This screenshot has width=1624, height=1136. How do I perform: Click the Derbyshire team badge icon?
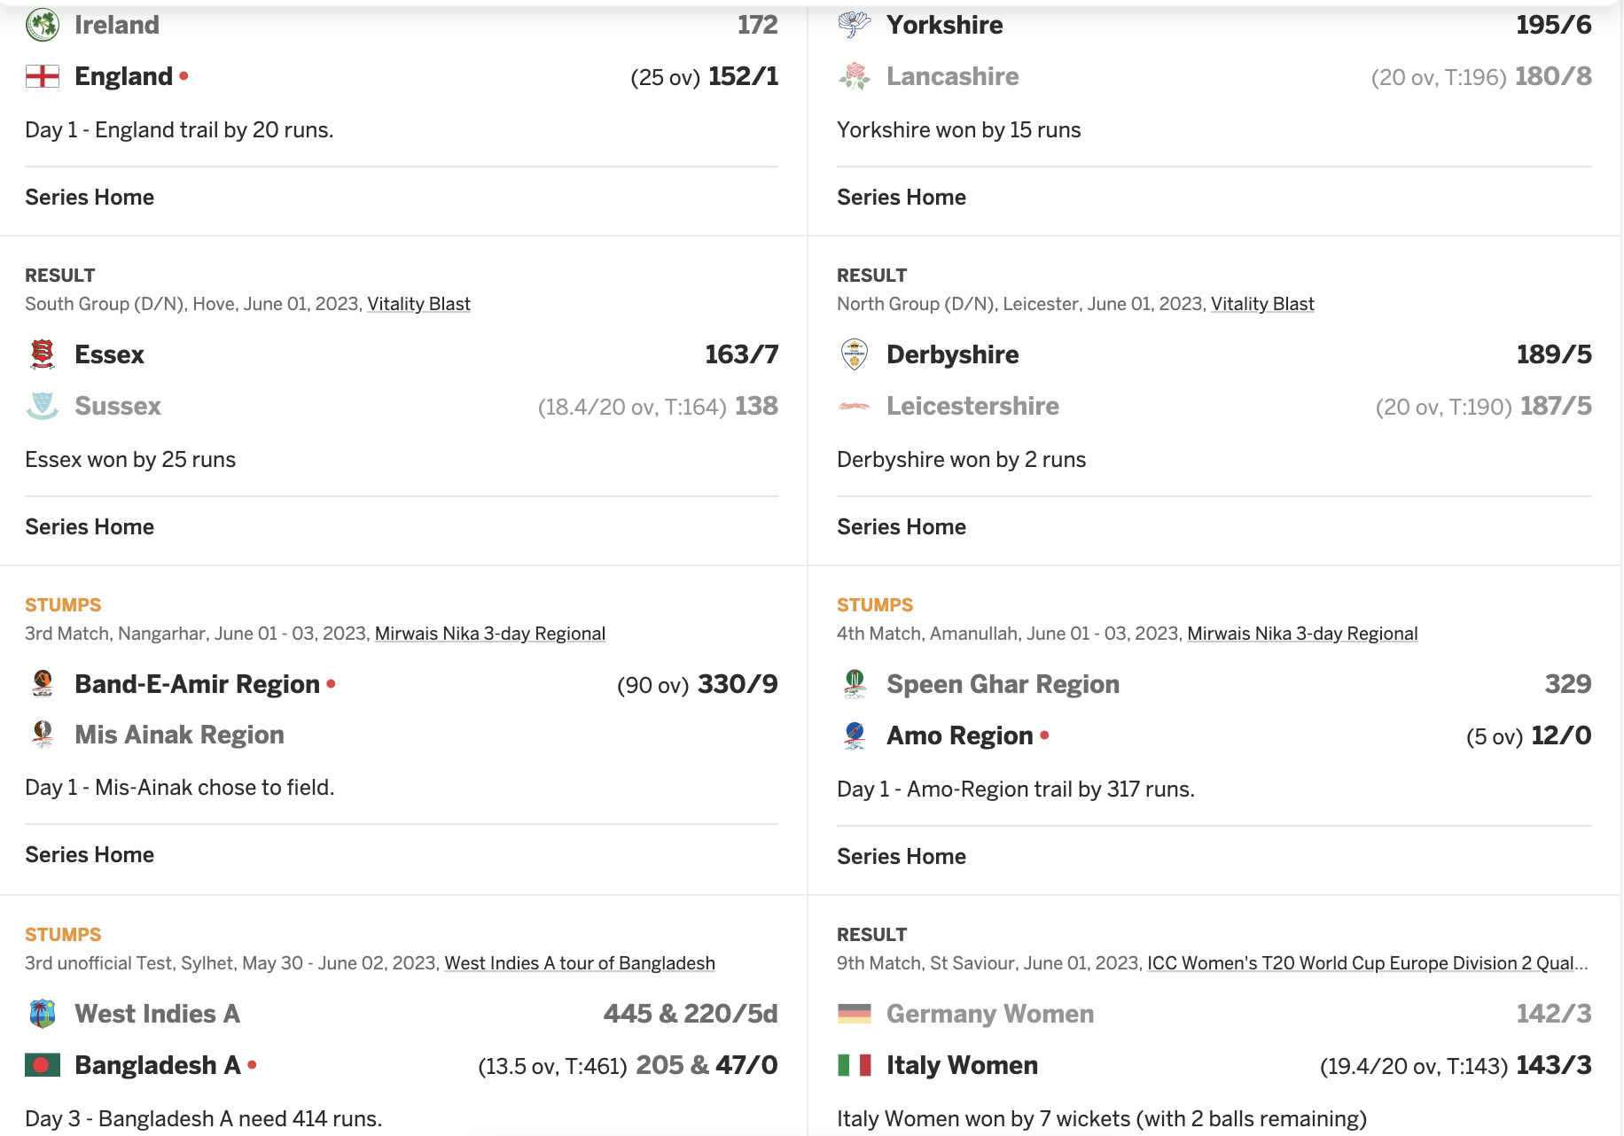[855, 354]
